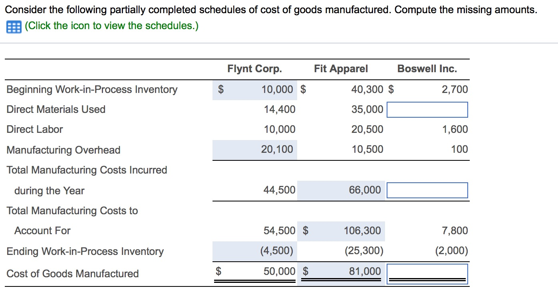Click the Ending Work-in-Process Inventory row label
This screenshot has width=558, height=302.
[85, 251]
